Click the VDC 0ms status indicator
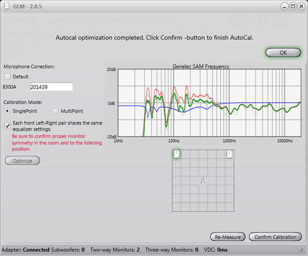 point(216,250)
